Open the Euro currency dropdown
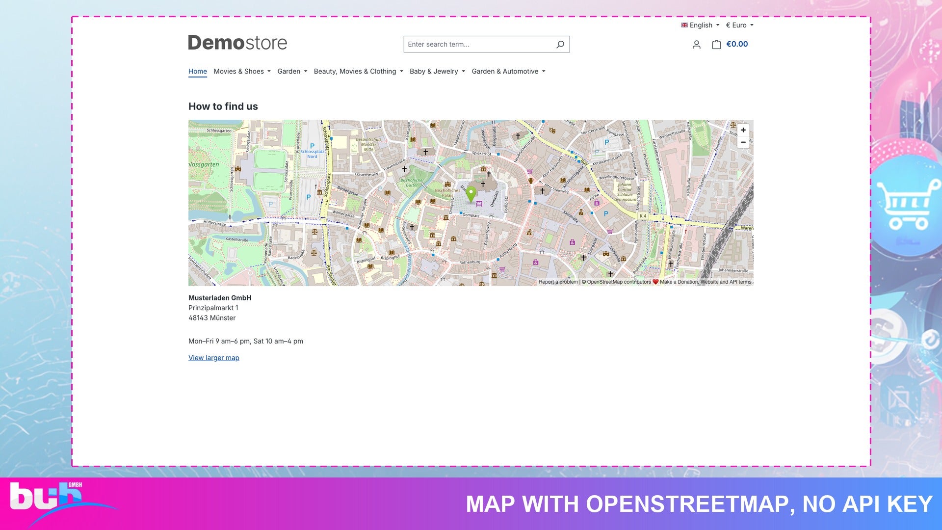 739,25
